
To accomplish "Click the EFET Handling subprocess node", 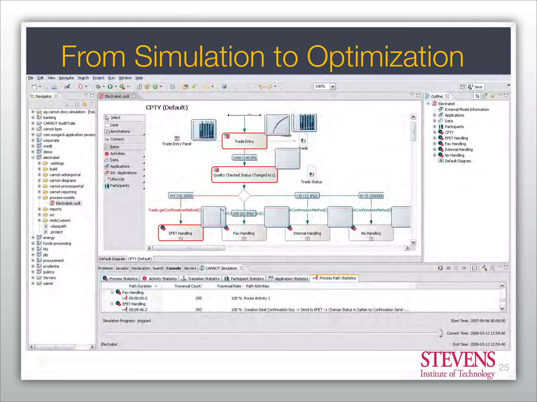I will pos(181,233).
